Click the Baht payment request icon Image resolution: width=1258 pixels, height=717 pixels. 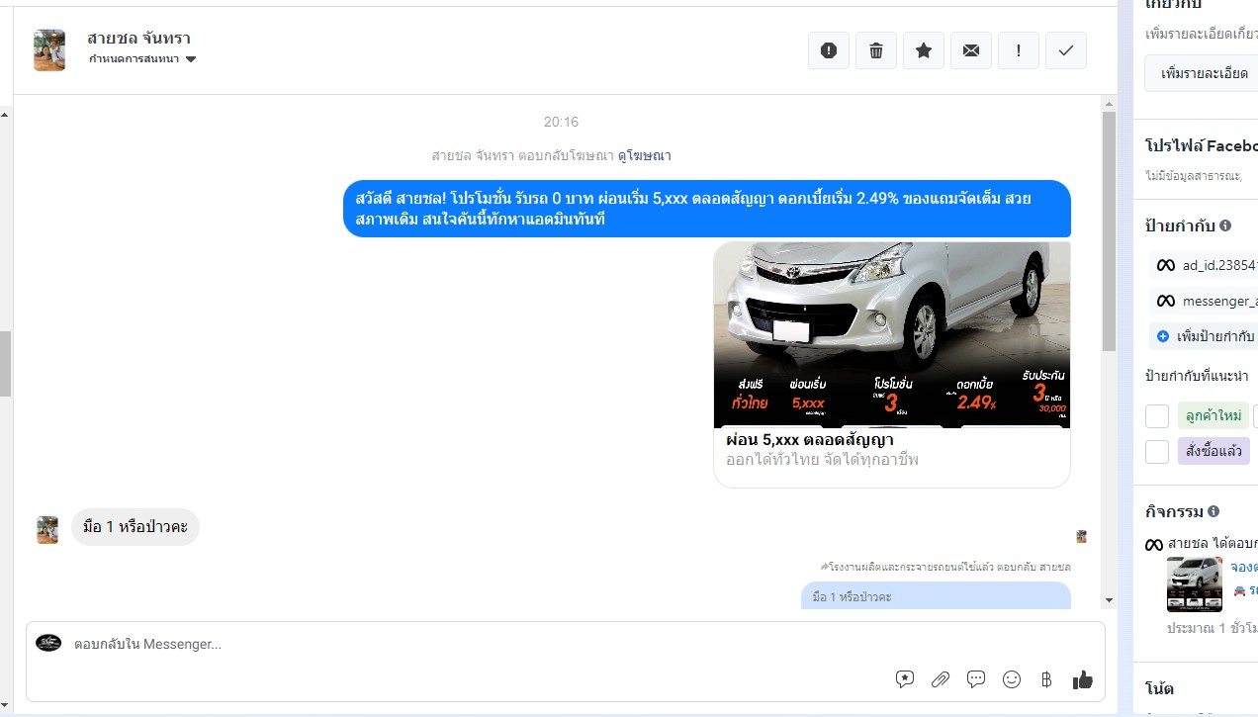click(1046, 679)
